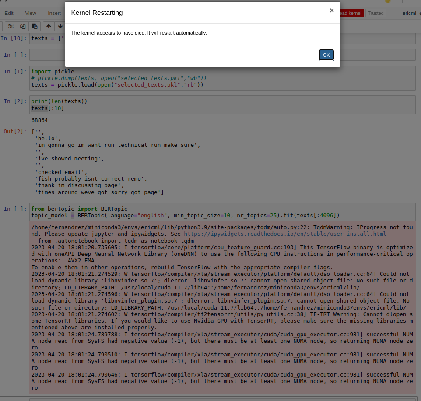Click the notification icon near the top right
Image resolution: width=421 pixels, height=401 pixels.
point(388,2)
